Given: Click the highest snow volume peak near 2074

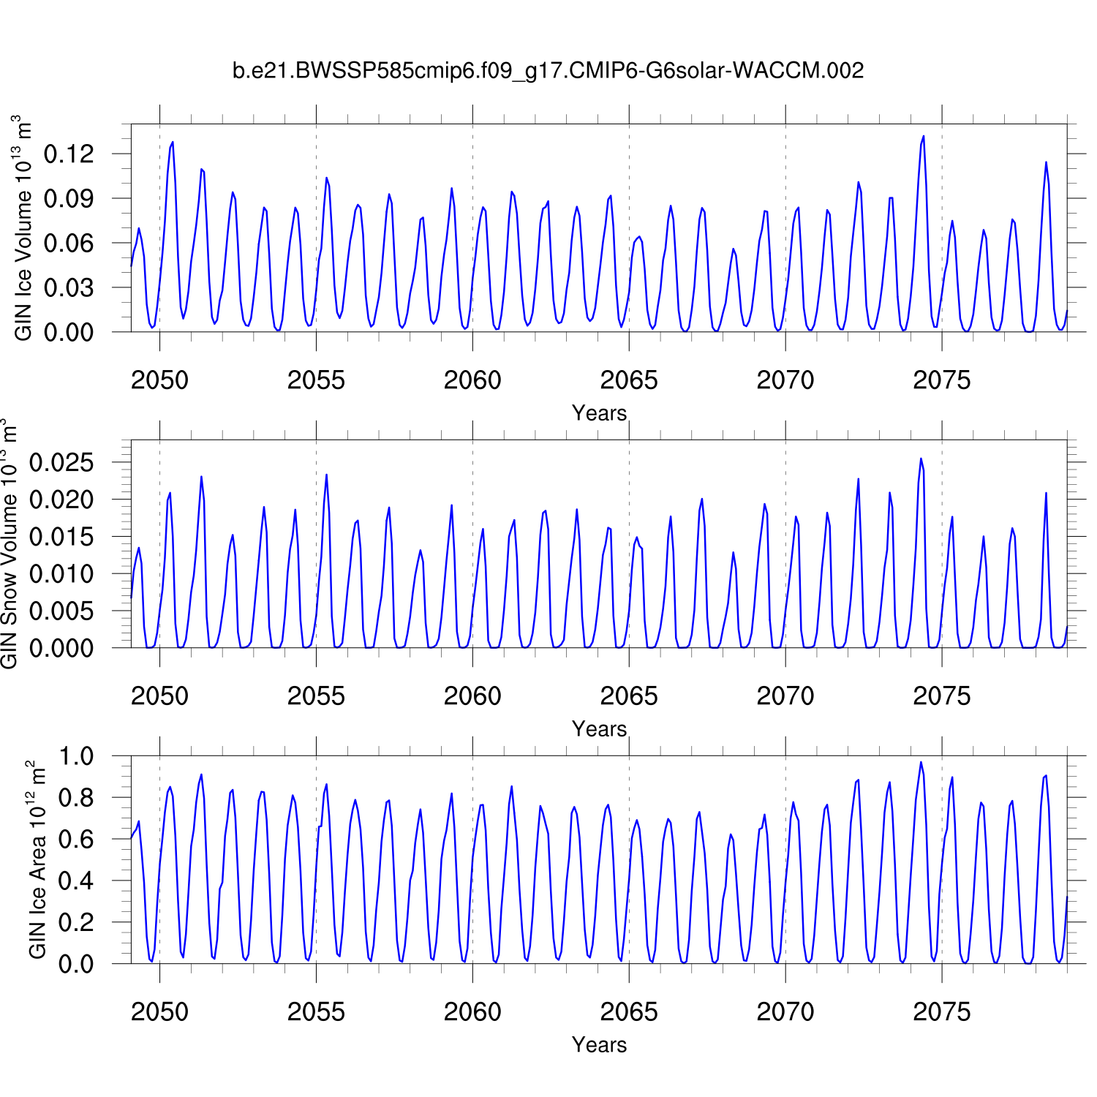Looking at the screenshot, I should 921,459.
